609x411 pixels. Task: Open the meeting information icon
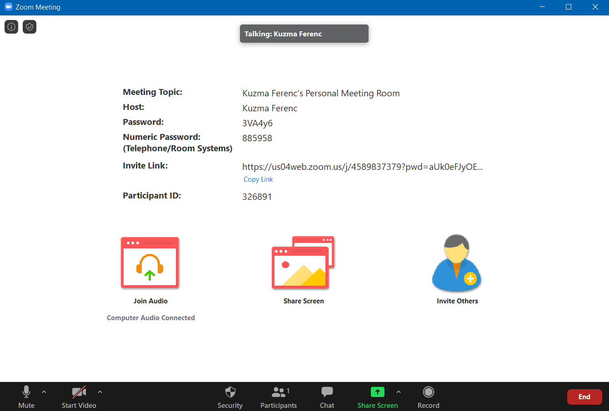tap(11, 27)
